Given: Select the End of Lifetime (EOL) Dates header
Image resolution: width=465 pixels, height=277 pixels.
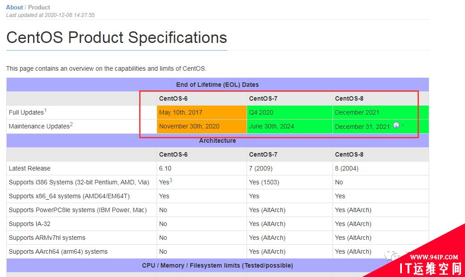Looking at the screenshot, I should 218,85.
